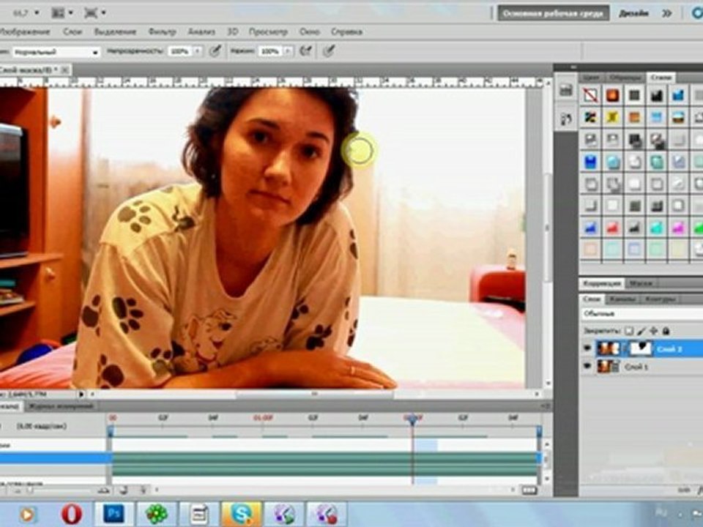
Task: Switch to the Каналы tab
Action: [x=622, y=299]
